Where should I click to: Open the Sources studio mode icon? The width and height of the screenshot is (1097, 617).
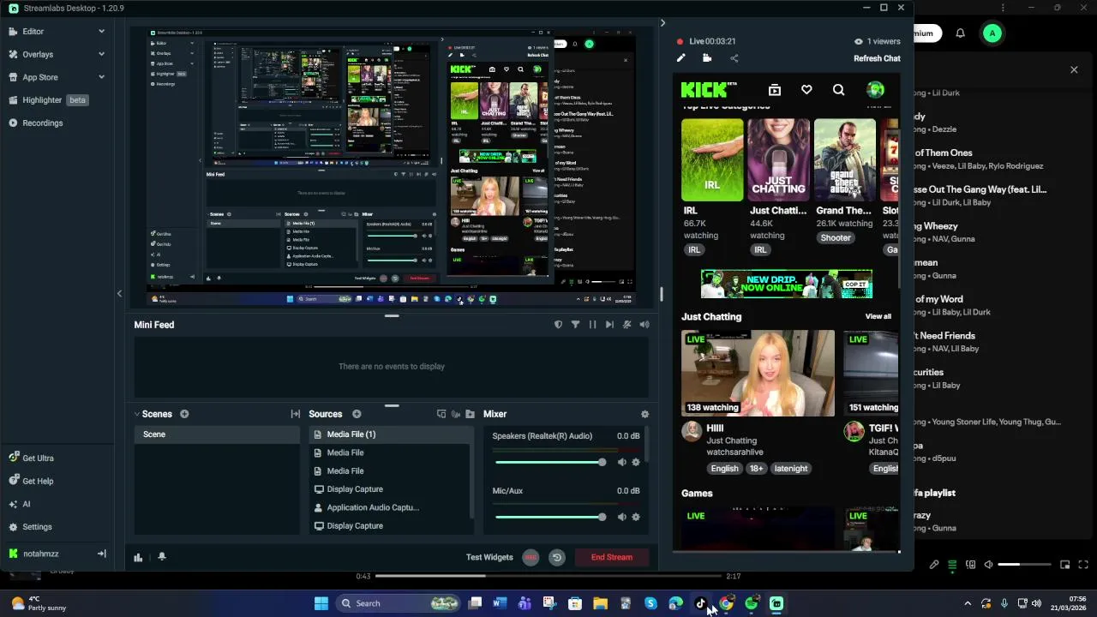click(x=441, y=414)
